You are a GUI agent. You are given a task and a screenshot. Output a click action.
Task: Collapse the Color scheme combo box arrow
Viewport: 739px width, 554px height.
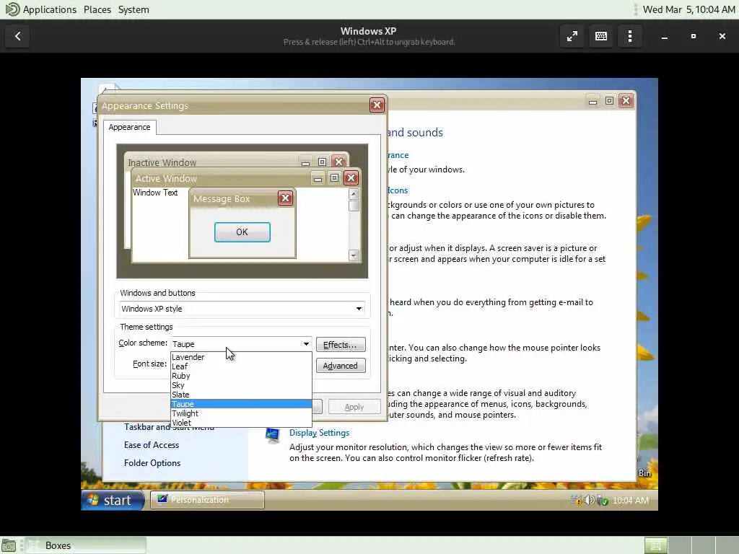[x=306, y=344]
